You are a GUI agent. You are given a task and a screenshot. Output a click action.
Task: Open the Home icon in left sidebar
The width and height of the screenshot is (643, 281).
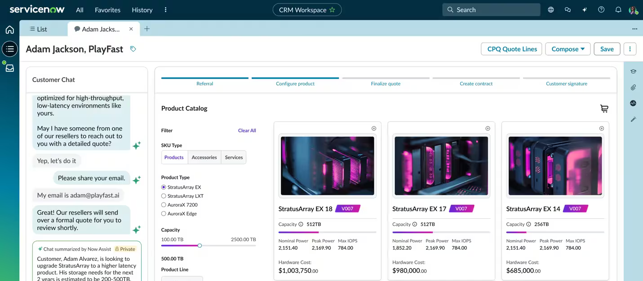[x=10, y=30]
